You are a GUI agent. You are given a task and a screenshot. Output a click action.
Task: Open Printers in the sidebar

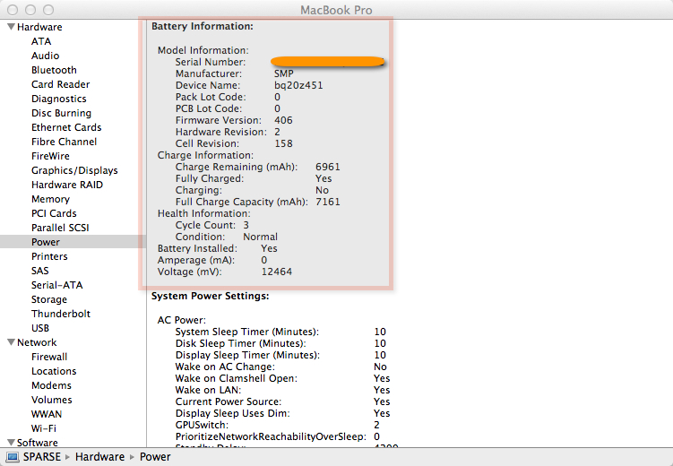click(49, 256)
